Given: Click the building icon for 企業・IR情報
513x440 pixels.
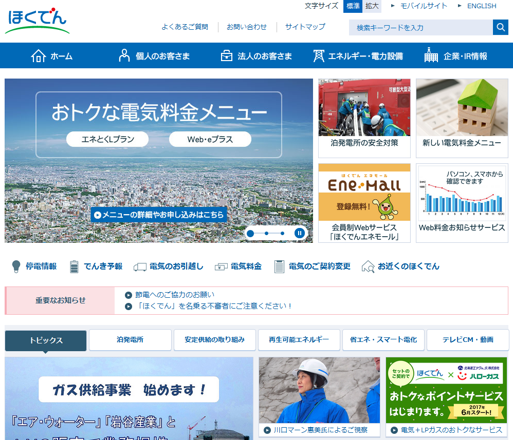Looking at the screenshot, I should pyautogui.click(x=431, y=55).
